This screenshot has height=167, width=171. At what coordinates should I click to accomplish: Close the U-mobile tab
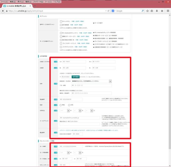[x=30, y=6]
